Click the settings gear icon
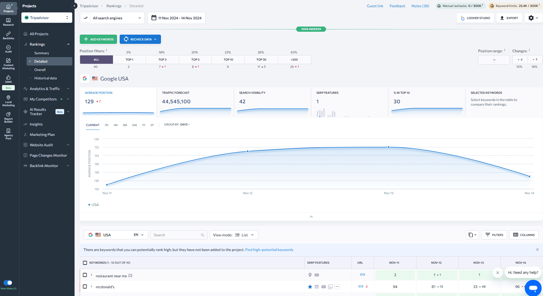The width and height of the screenshot is (543, 296). (x=531, y=18)
